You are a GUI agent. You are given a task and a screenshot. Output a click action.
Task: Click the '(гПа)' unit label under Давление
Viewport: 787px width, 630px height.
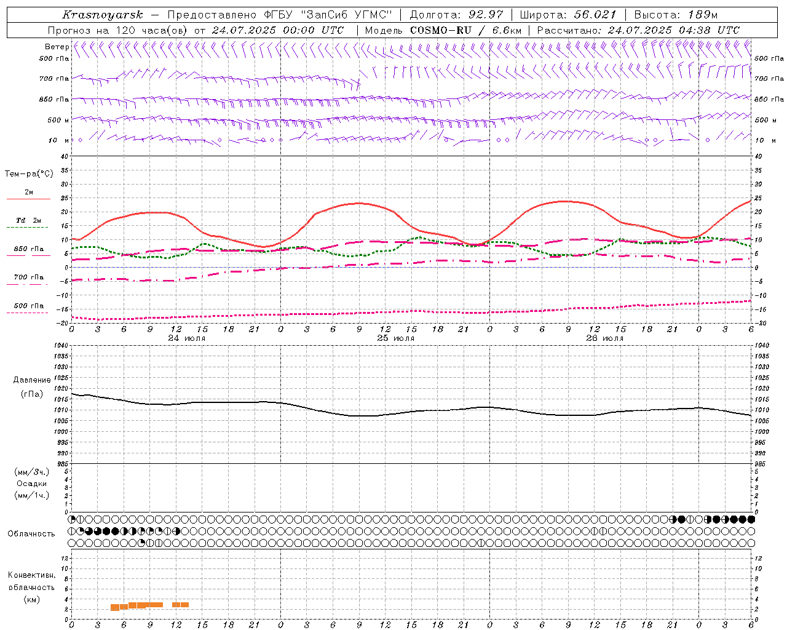coord(32,394)
